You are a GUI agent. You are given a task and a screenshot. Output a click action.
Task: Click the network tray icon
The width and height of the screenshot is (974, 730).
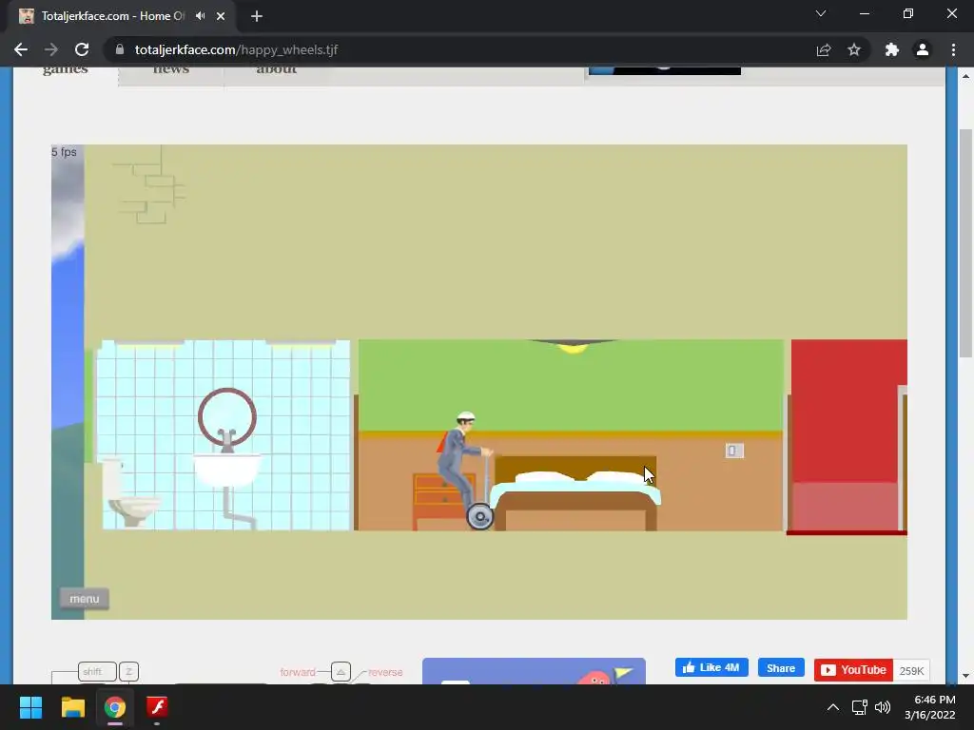click(x=859, y=707)
